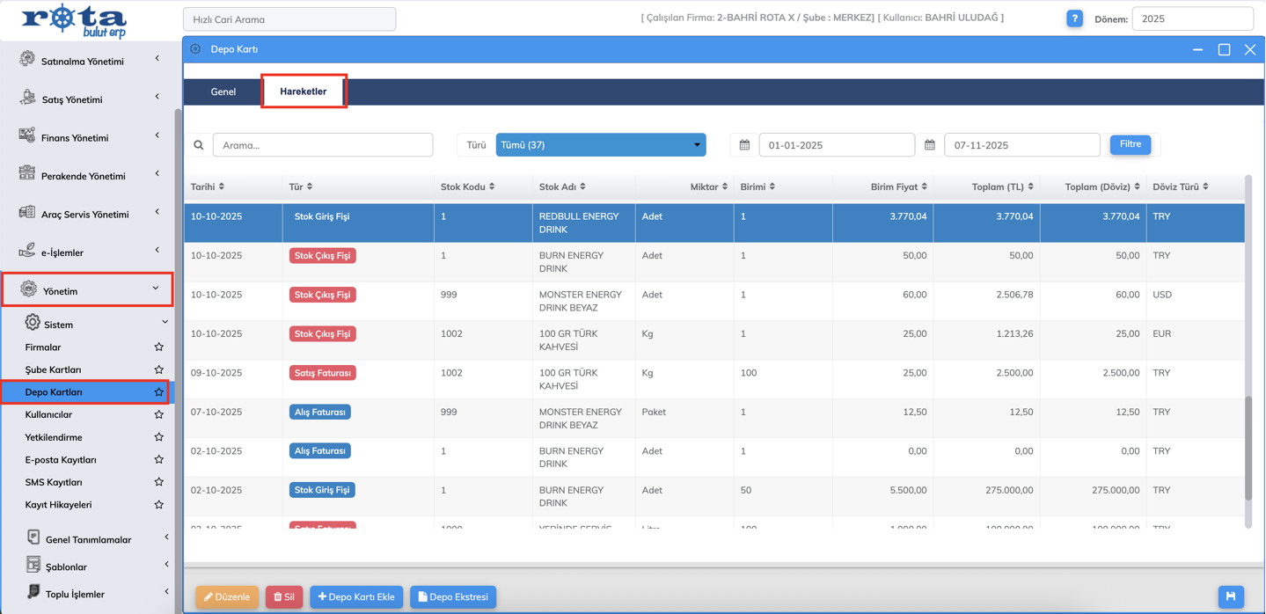Open Satınalma Yönetimi module icon
Image resolution: width=1266 pixels, height=614 pixels.
(x=27, y=60)
